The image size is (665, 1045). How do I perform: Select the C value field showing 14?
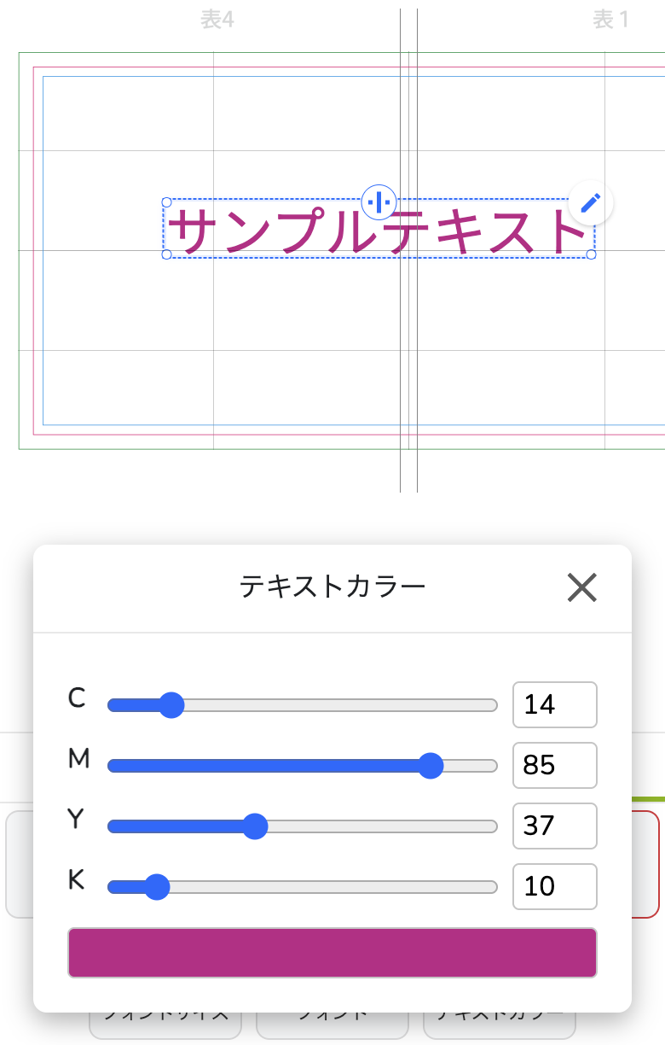[x=555, y=704]
